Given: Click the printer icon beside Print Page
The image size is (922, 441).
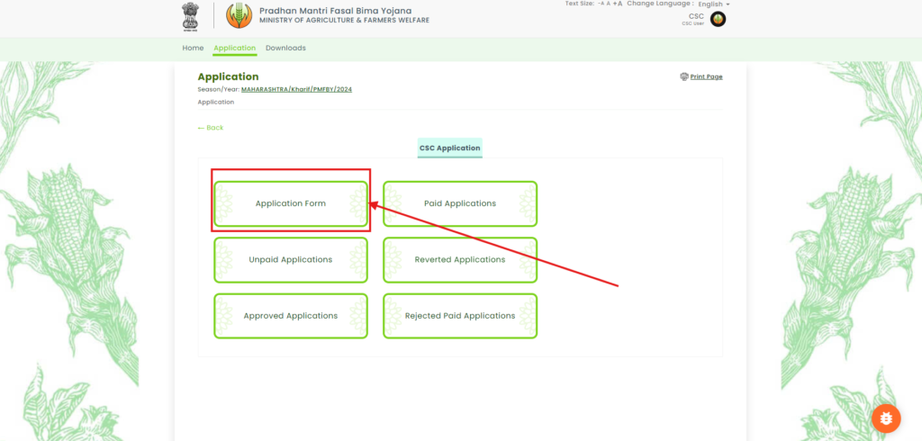Looking at the screenshot, I should pos(684,77).
